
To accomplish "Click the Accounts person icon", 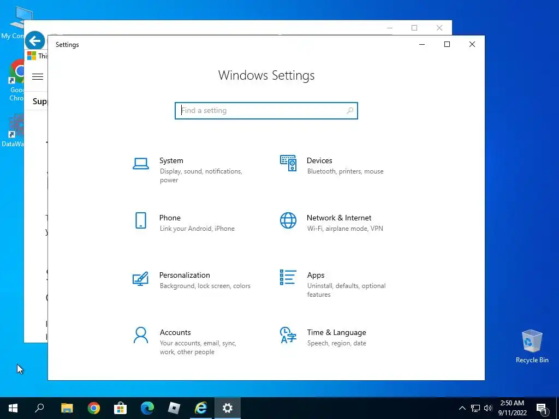I will 141,336.
